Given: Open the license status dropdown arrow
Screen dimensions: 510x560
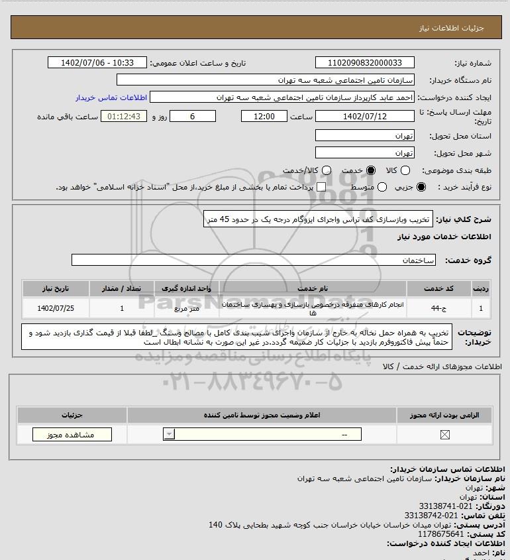Looking at the screenshot, I should coord(169,434).
